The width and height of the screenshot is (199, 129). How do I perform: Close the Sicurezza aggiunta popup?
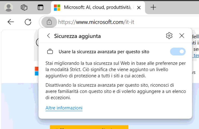click(x=182, y=36)
